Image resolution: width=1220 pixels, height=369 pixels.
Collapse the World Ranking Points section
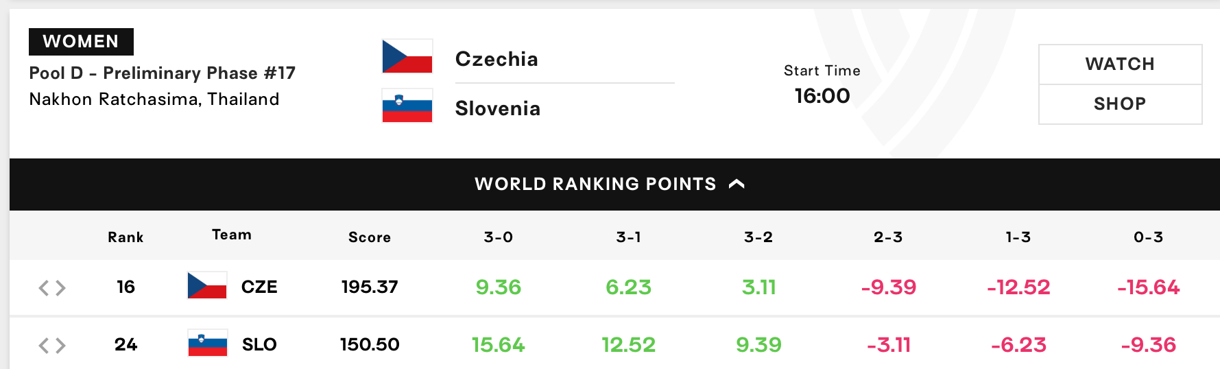(610, 184)
